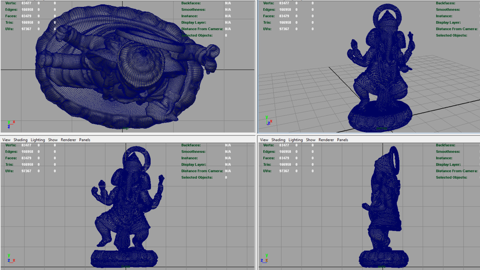480x270 pixels.
Task: Click Backfaces label in top view HUD
Action: click(x=191, y=3)
